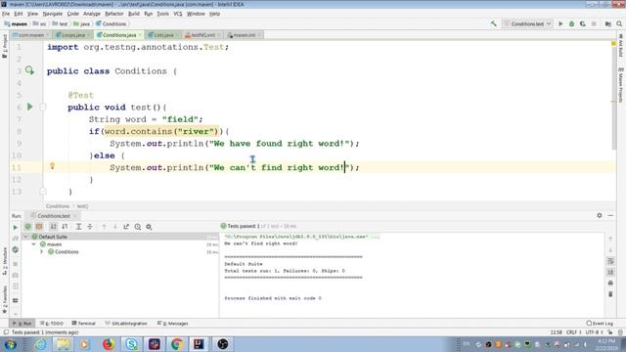Open the GitLabIntegration tool window

126,324
